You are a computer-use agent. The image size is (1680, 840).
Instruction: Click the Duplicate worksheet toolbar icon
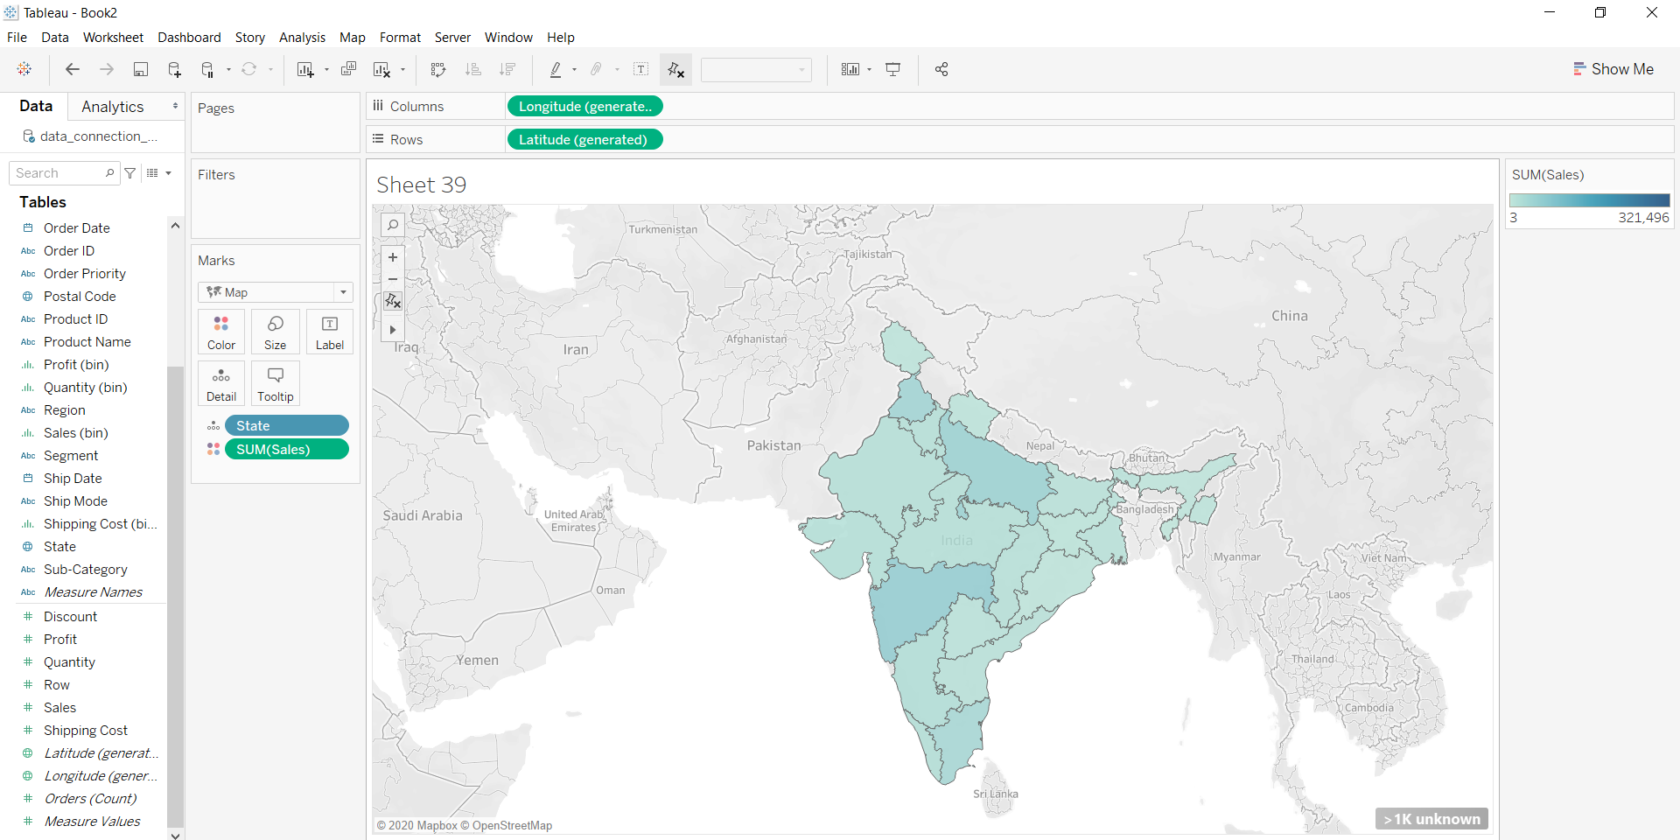348,69
